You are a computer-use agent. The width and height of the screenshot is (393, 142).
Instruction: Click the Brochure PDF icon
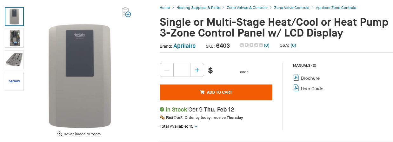point(296,78)
